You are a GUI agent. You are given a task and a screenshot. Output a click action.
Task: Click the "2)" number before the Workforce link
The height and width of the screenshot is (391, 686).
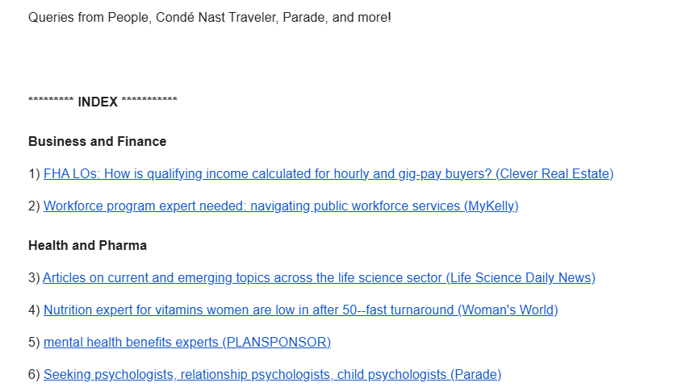[x=34, y=206]
